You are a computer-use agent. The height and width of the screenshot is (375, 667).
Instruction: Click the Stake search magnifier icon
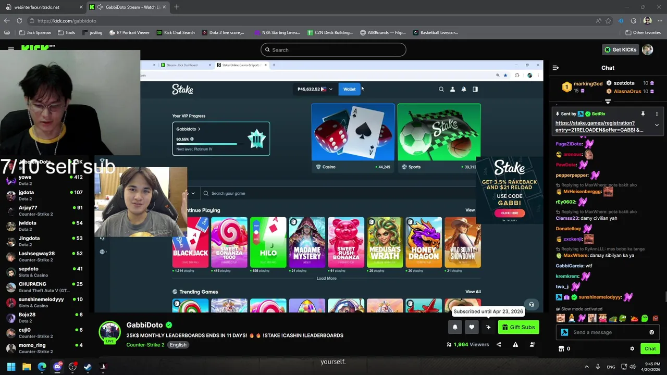tap(441, 89)
